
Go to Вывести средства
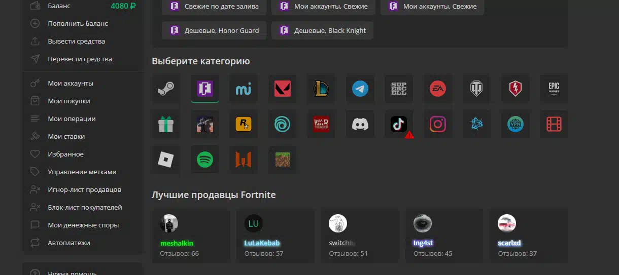pos(83,41)
